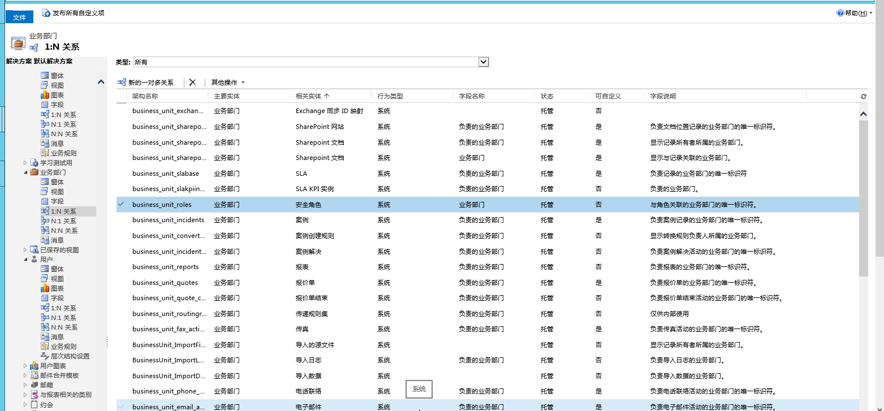Sort by the 相关实体 column header
Screen dimensions: 884x411
pyautogui.click(x=312, y=96)
